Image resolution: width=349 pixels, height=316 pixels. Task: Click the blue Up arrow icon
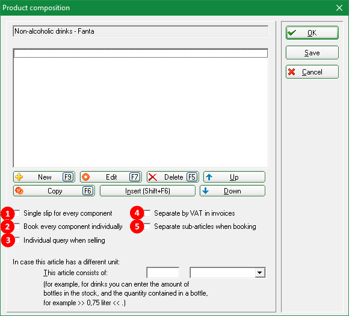[209, 177]
